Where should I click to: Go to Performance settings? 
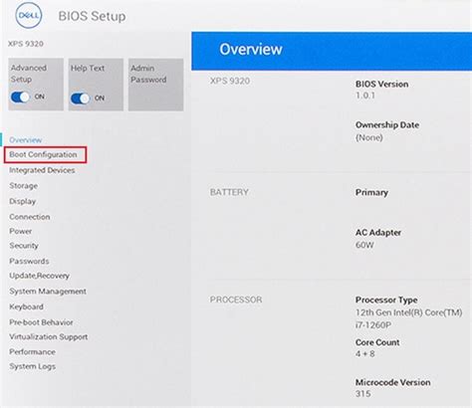tap(32, 352)
